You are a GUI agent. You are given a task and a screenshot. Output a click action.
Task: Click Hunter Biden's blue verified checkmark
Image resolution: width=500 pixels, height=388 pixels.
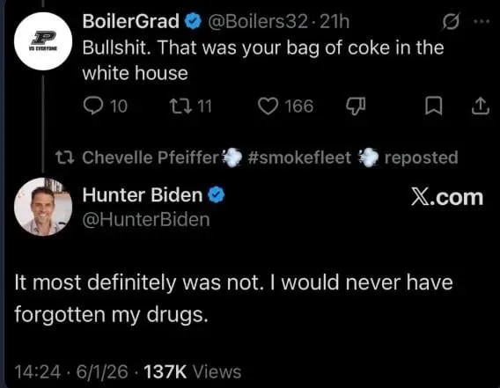pyautogui.click(x=217, y=194)
